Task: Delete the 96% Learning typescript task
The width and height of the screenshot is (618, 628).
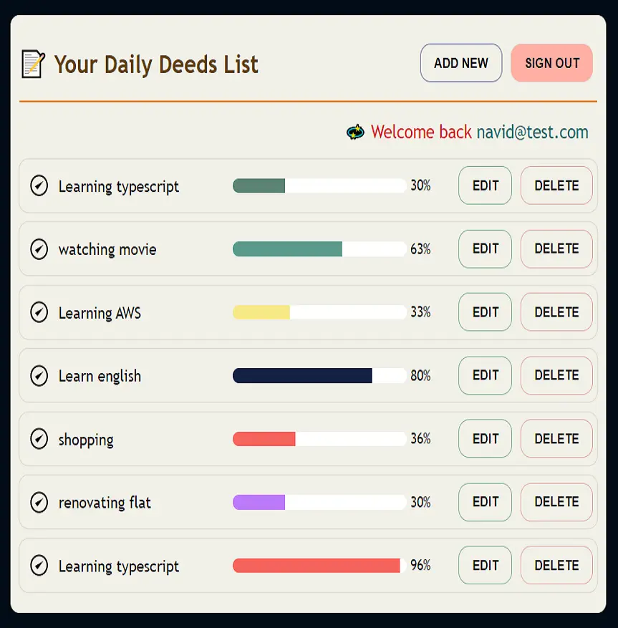Action: 556,566
